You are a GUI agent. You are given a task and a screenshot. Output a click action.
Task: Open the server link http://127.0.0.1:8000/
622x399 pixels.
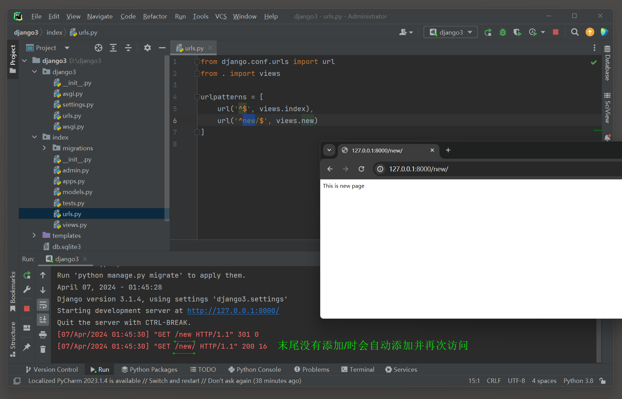tap(233, 311)
